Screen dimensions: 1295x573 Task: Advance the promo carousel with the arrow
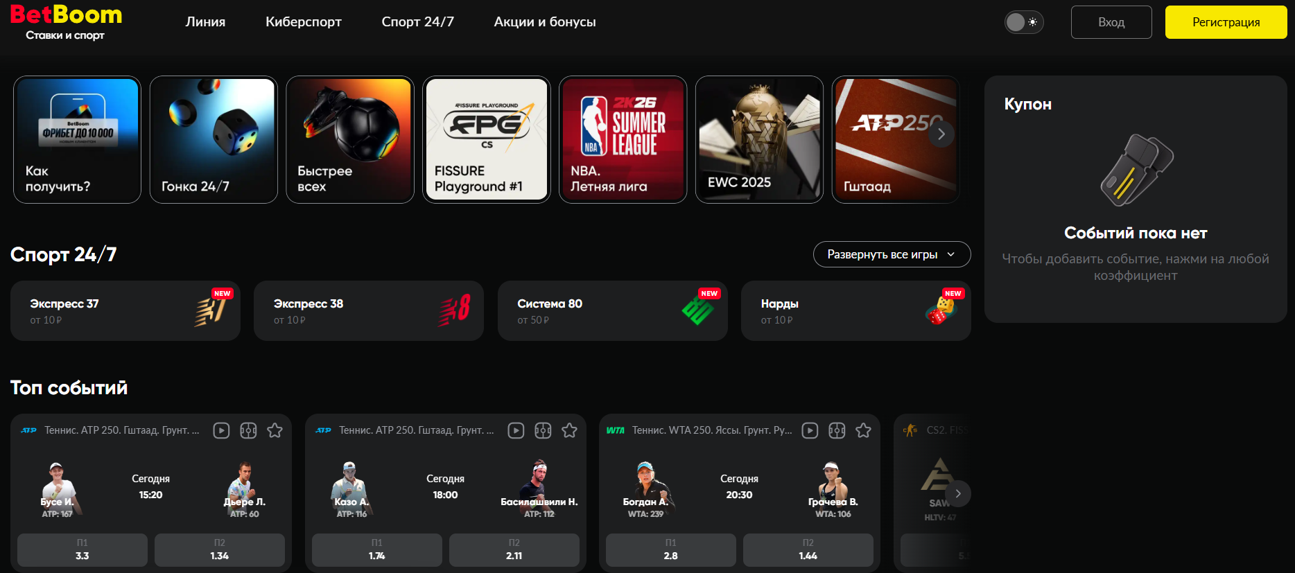941,134
